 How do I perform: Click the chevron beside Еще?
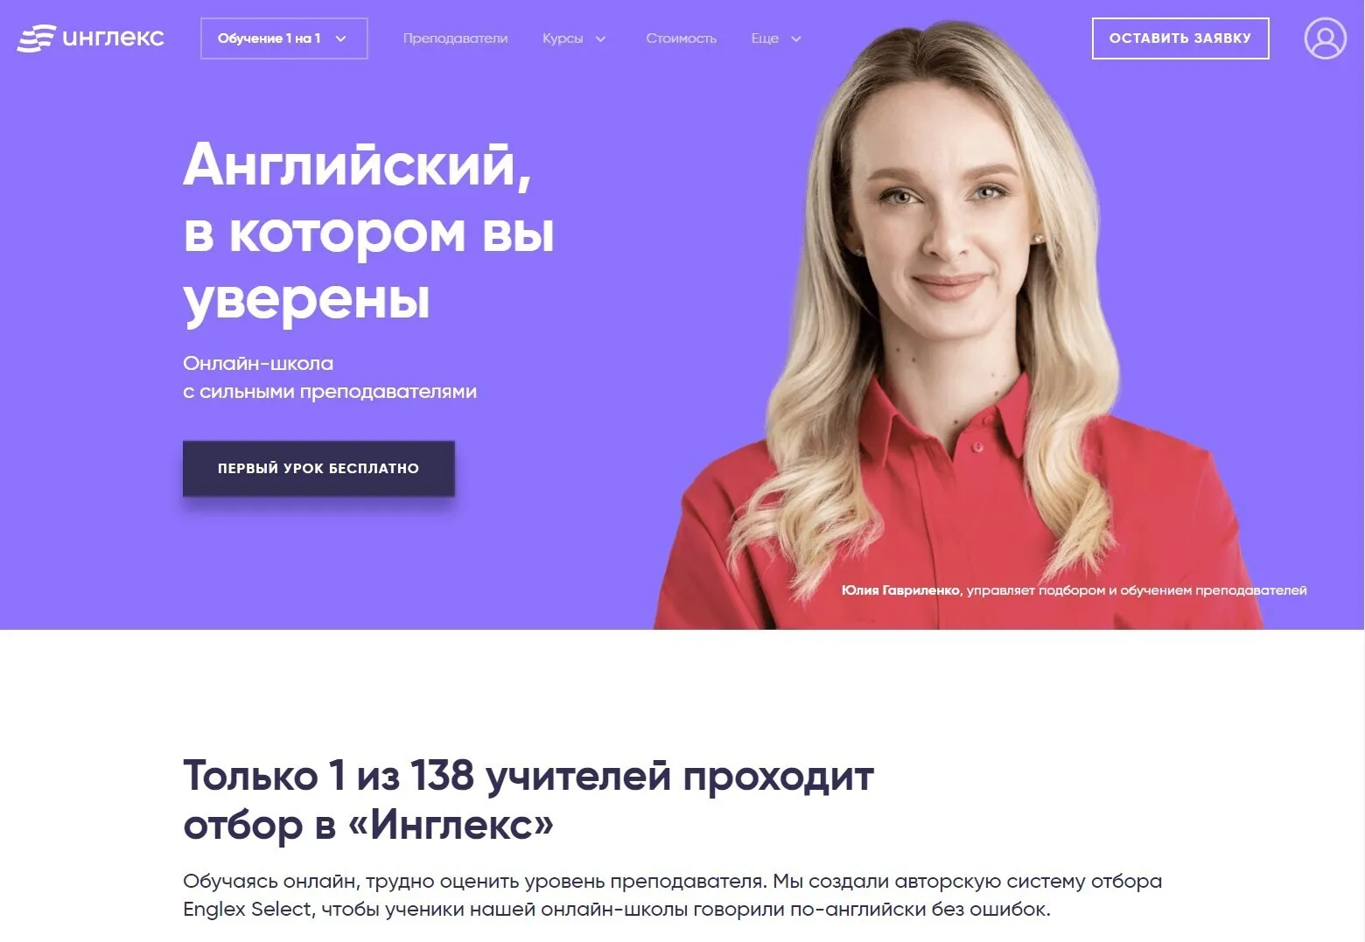click(x=795, y=39)
